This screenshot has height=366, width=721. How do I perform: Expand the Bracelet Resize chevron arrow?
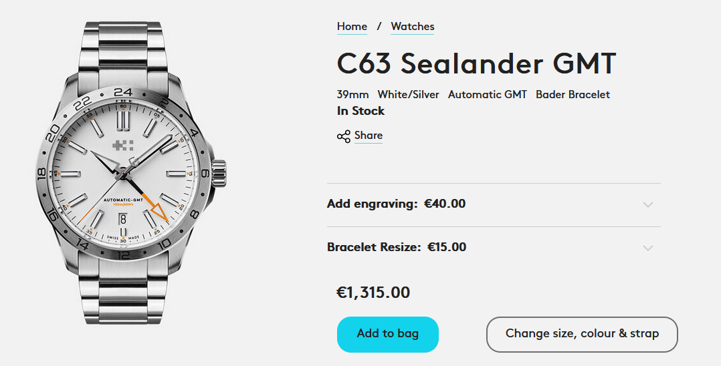click(647, 248)
